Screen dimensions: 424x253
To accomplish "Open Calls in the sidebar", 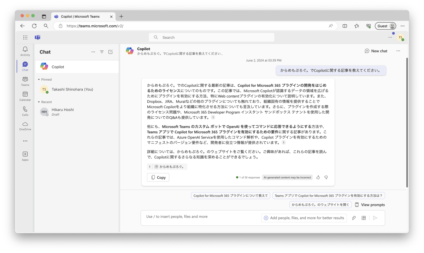I will (x=25, y=111).
